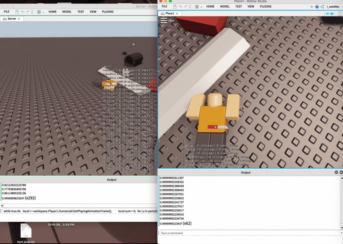This screenshot has width=343, height=244.
Task: Toggle UI visibility eye button
Action: coord(330,14)
